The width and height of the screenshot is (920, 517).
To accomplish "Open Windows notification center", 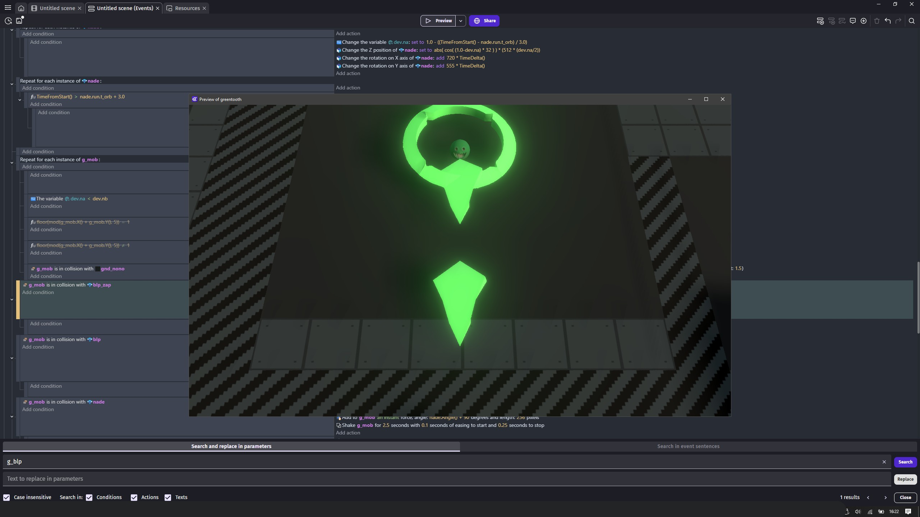I will [x=908, y=512].
